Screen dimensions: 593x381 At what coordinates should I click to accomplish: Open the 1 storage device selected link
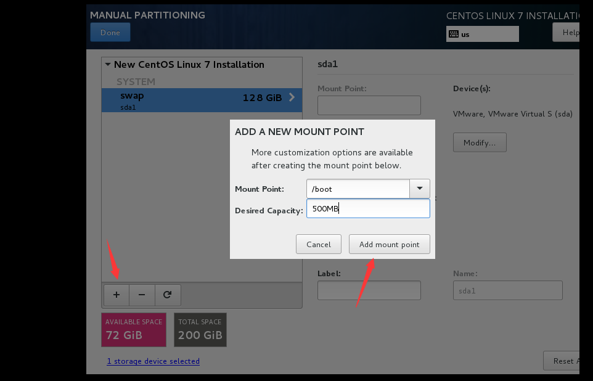click(x=153, y=361)
